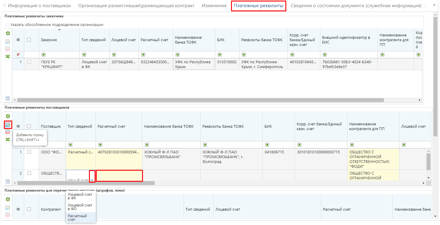440x225 pixels.
Task: Clear filters icon in customer grid filter row
Action: coord(18,54)
